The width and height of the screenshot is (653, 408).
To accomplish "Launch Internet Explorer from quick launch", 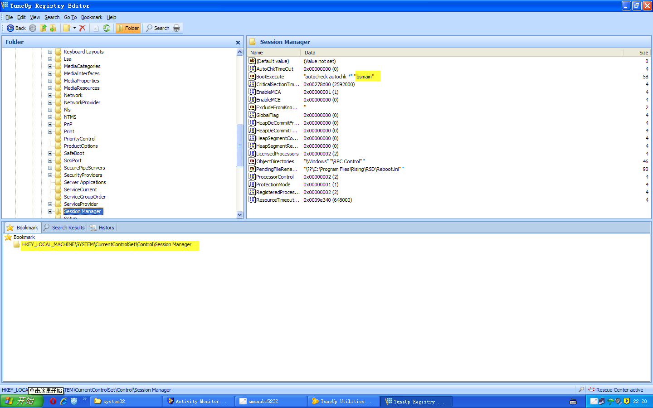I will [x=63, y=401].
